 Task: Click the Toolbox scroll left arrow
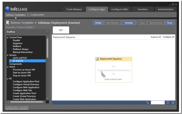[8, 102]
